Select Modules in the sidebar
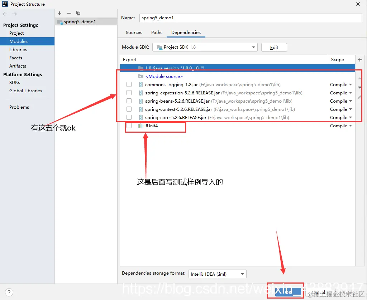The height and width of the screenshot is (300, 367). coord(27,41)
